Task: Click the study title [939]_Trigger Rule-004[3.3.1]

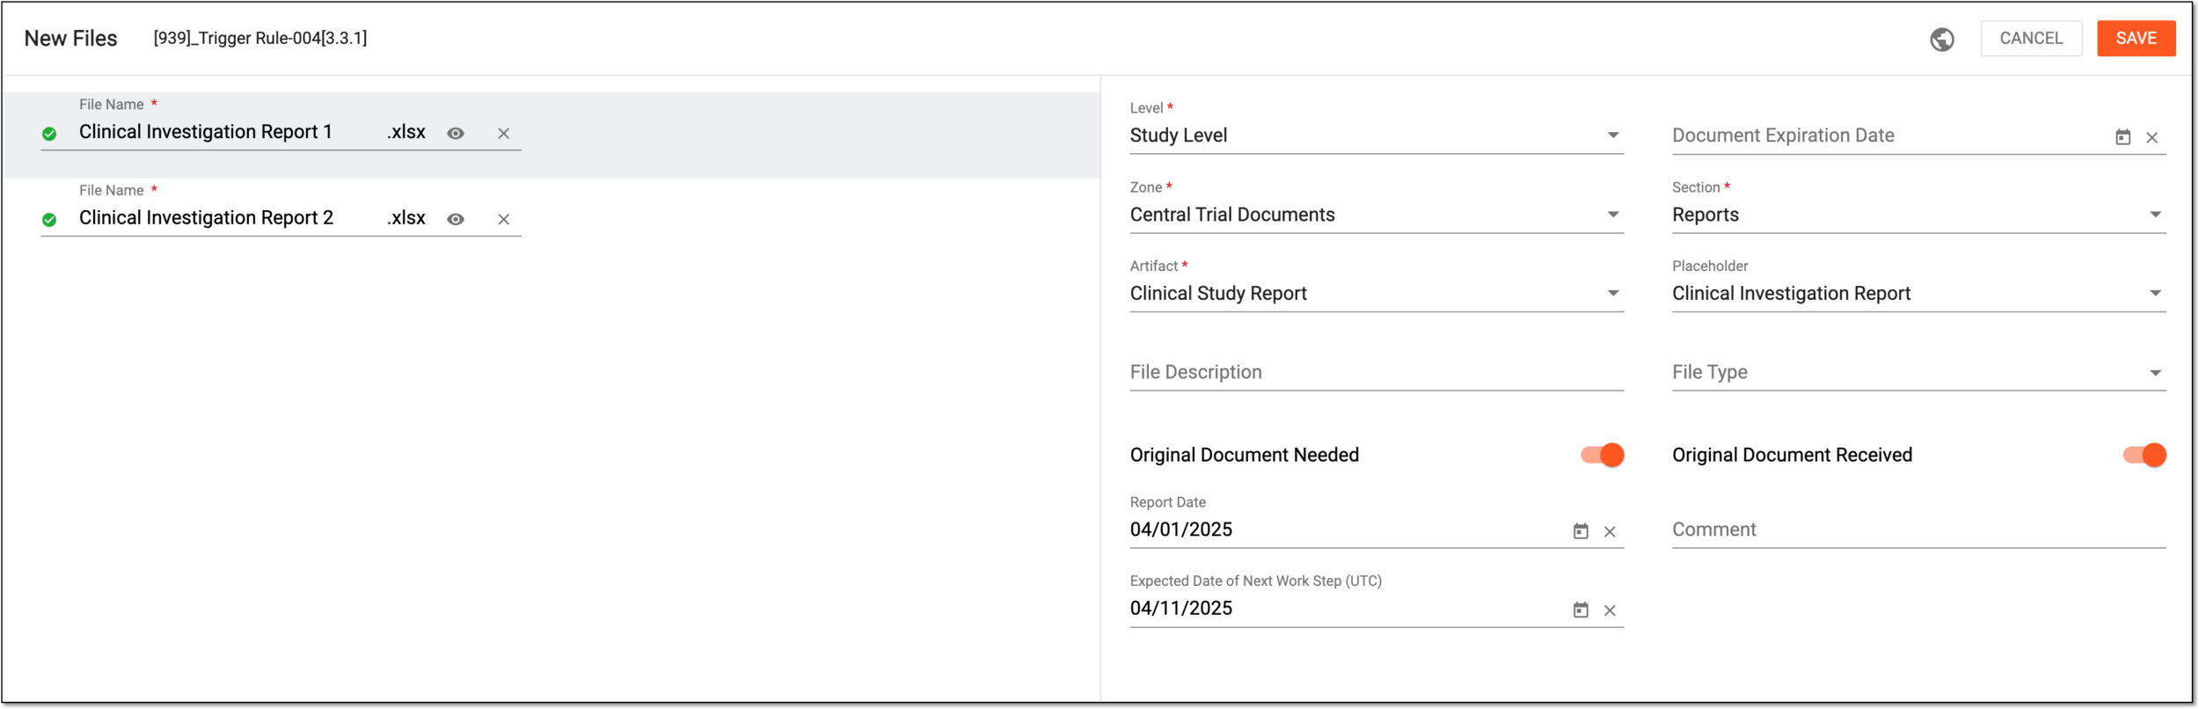Action: click(260, 38)
